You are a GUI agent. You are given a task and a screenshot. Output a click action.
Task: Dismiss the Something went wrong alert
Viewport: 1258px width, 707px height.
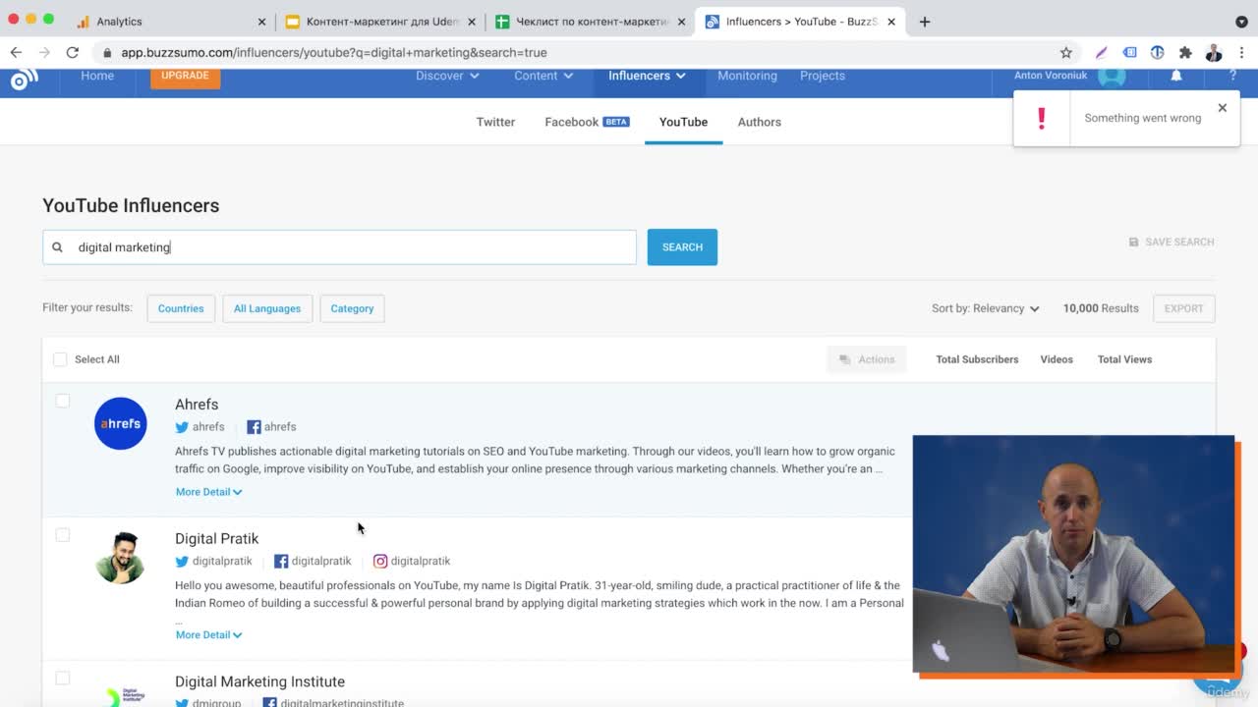[x=1223, y=108]
